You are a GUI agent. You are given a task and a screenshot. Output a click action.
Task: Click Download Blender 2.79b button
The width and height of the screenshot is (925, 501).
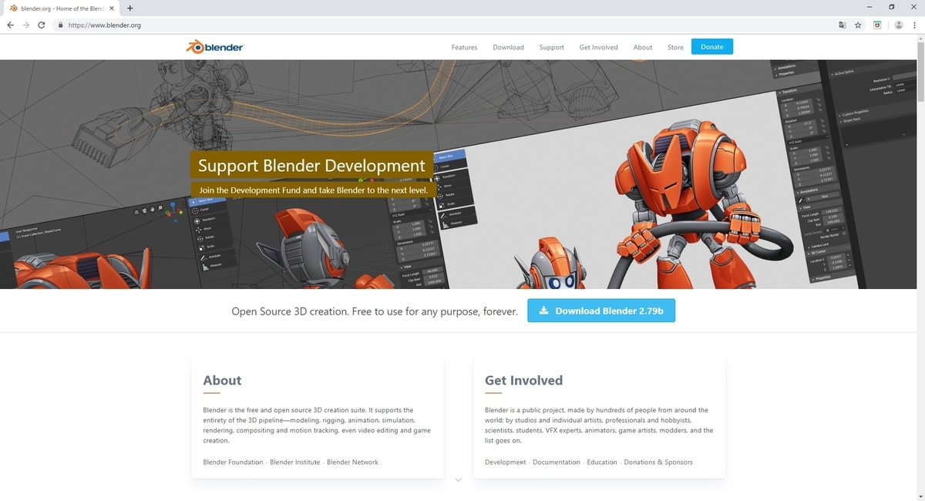[x=601, y=311]
